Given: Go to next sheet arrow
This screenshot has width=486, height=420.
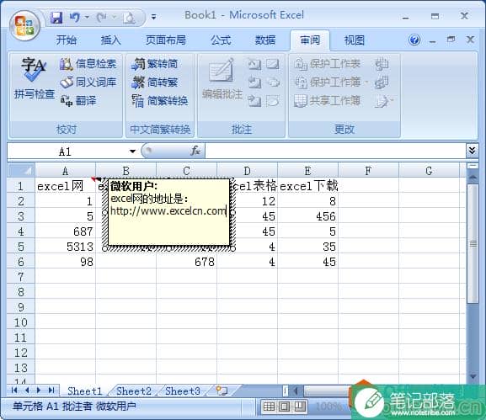Looking at the screenshot, I should 39,391.
